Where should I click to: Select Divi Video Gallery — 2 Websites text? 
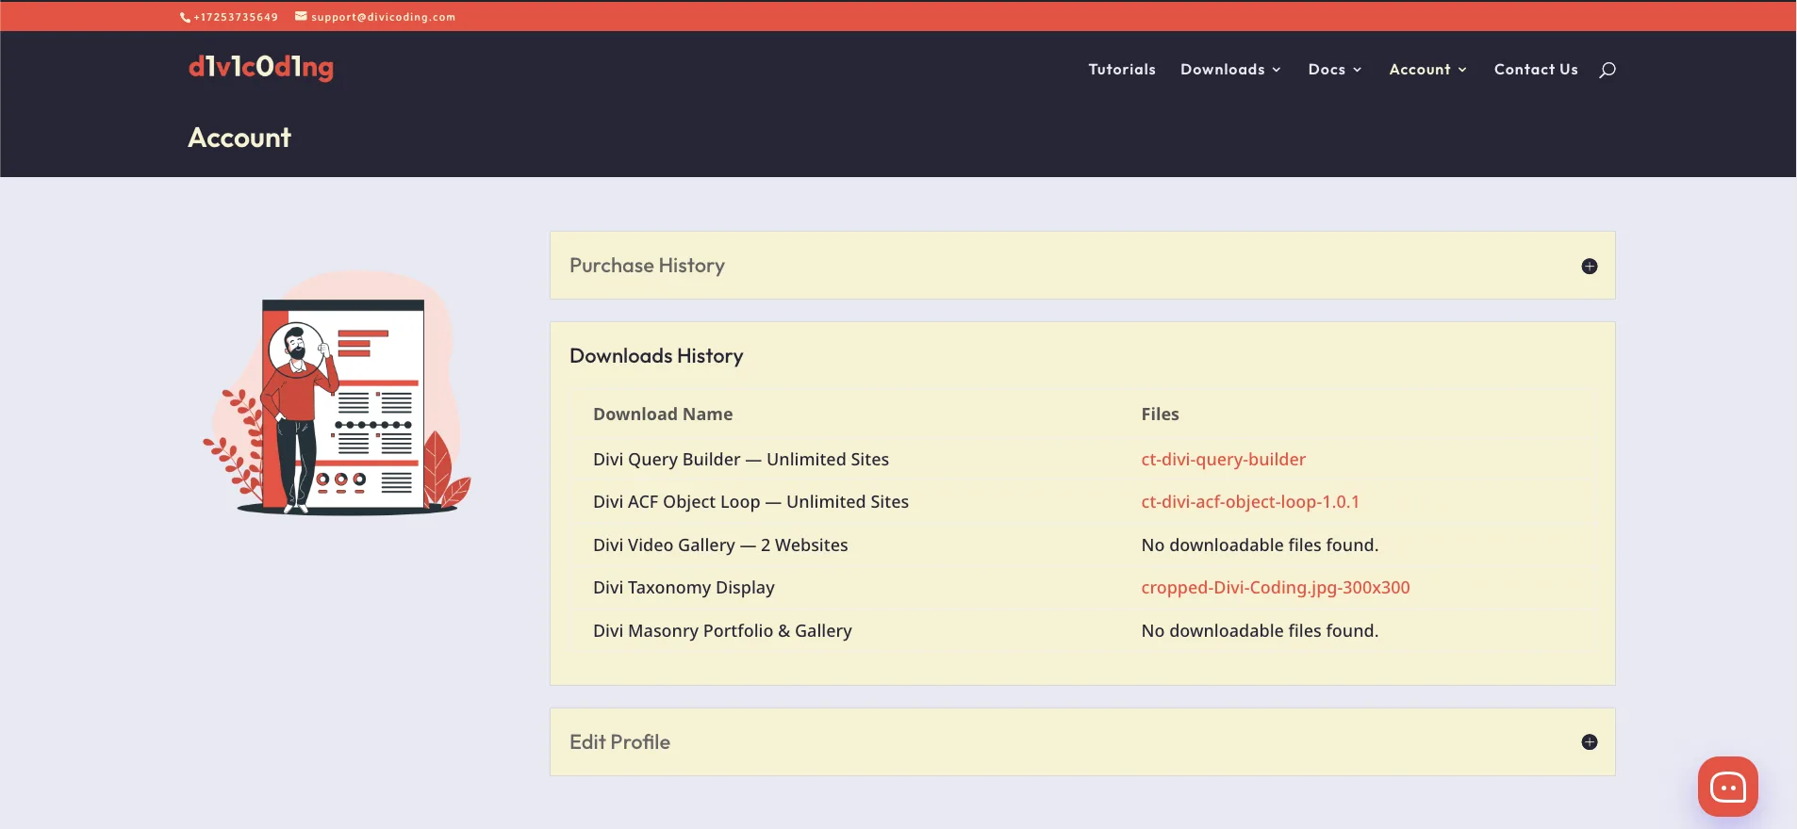tap(720, 545)
